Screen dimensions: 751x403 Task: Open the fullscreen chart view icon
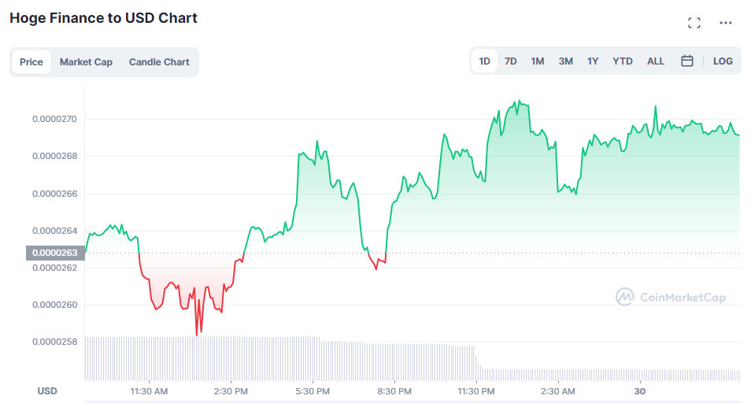pyautogui.click(x=694, y=23)
